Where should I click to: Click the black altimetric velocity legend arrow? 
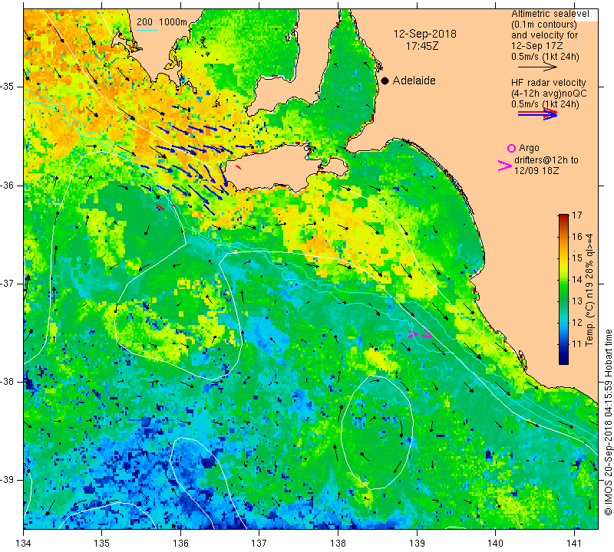pyautogui.click(x=537, y=67)
